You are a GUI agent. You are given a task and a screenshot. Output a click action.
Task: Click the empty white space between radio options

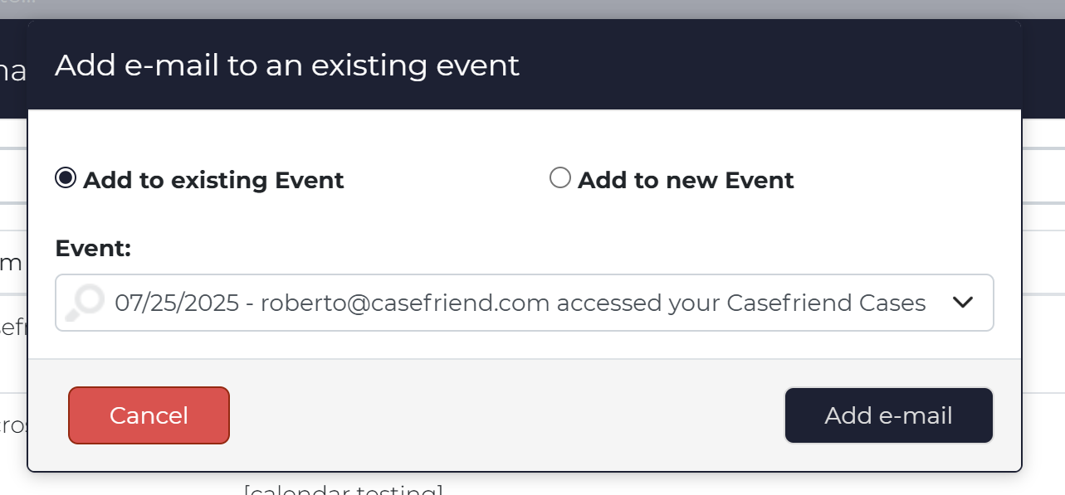[447, 180]
